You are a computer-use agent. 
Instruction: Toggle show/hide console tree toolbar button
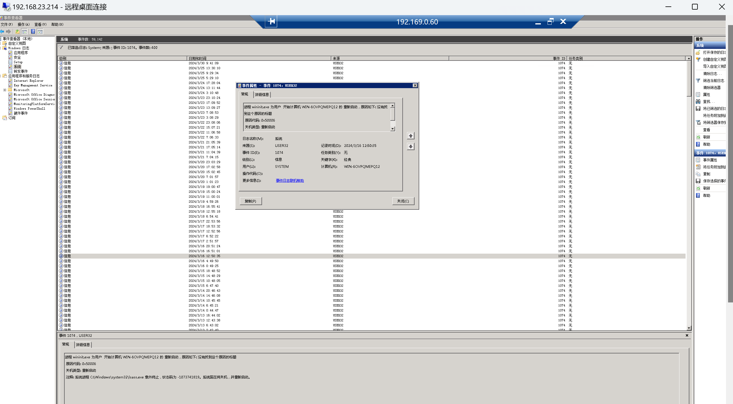[x=24, y=31]
